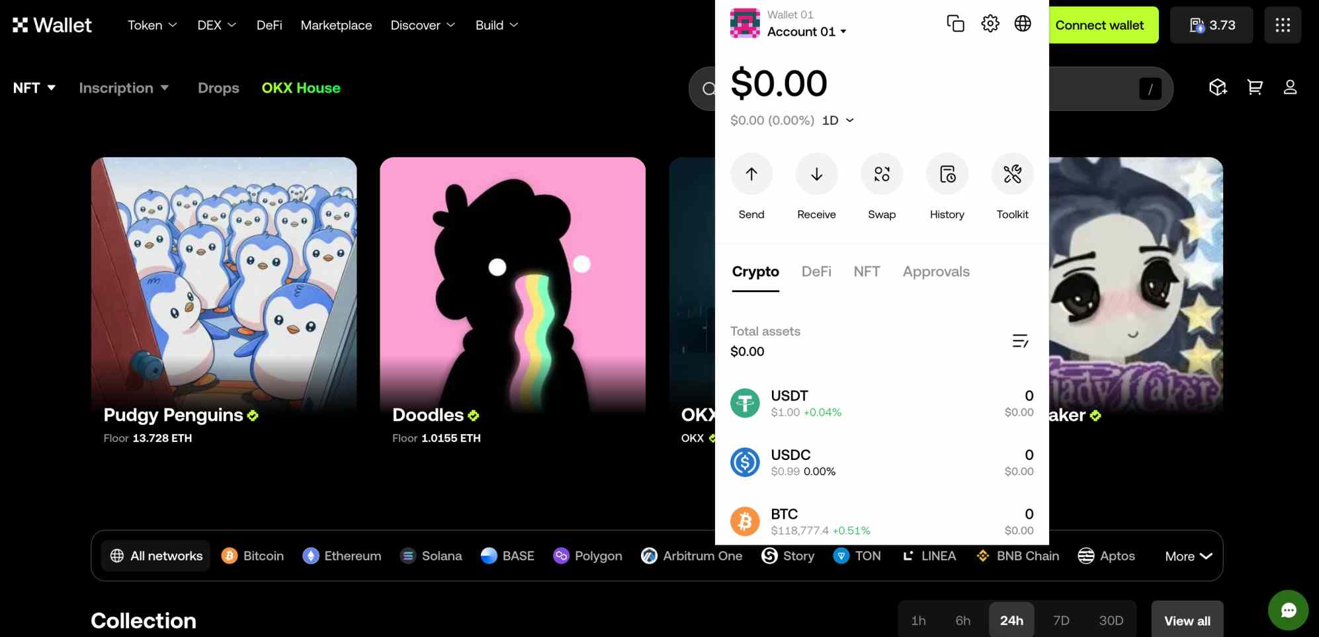Open the shopping cart
Image resolution: width=1319 pixels, height=637 pixels.
coord(1254,87)
